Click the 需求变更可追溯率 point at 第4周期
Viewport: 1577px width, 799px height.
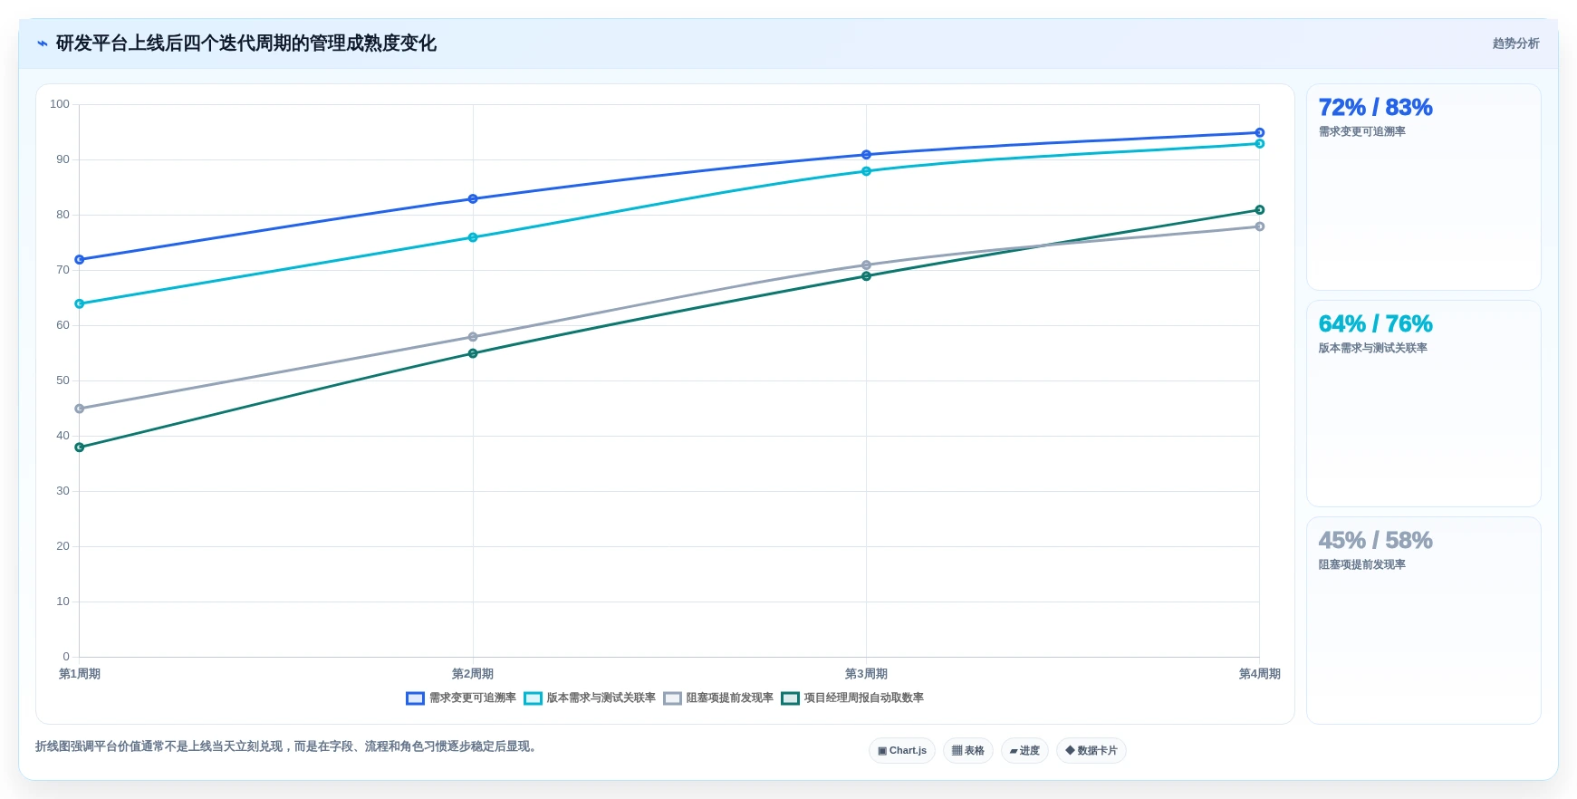tap(1259, 133)
